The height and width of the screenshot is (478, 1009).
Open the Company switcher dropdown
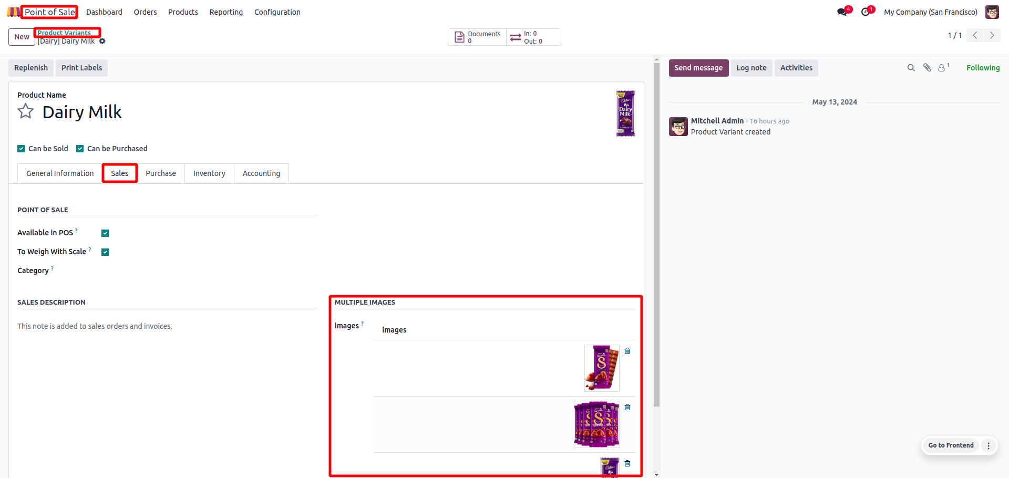tap(931, 12)
